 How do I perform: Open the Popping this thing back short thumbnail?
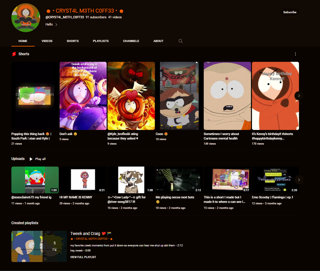click(35, 96)
